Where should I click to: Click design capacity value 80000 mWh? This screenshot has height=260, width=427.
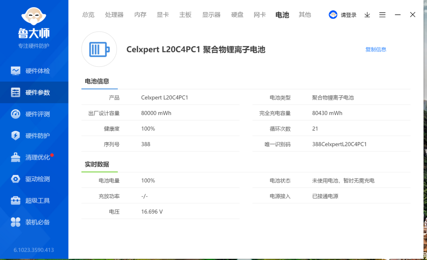click(x=156, y=113)
